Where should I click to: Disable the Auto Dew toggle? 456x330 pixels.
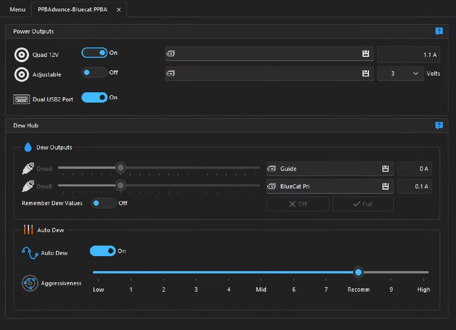click(x=103, y=251)
